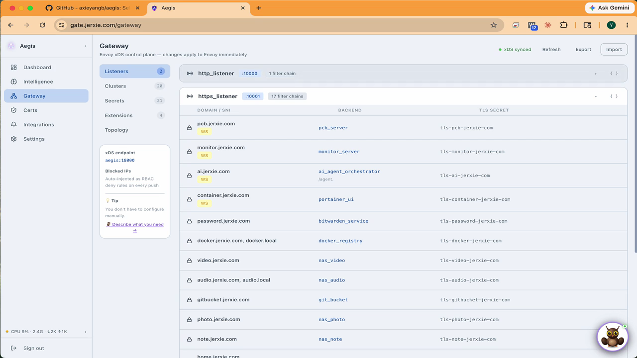Screen dimensions: 637x358
Task: Close the Aegis browser tab
Action: 243,8
